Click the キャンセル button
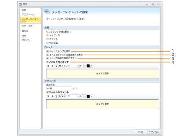 tap(154, 132)
